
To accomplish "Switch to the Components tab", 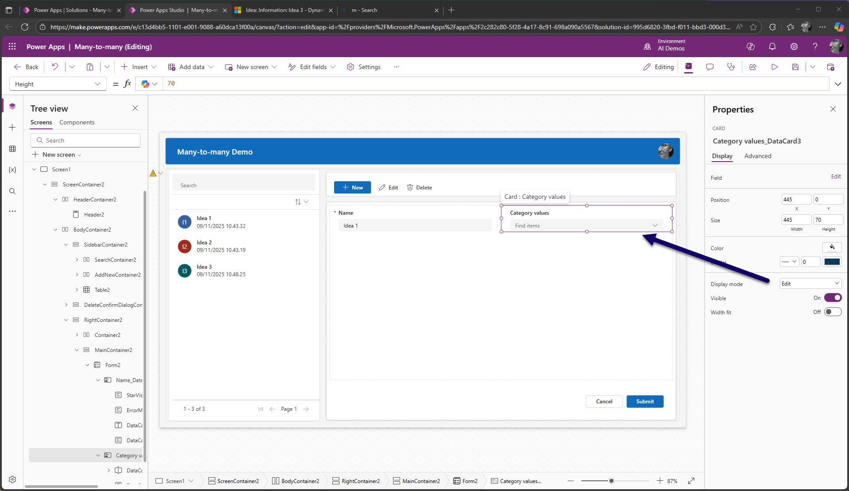I will point(77,122).
